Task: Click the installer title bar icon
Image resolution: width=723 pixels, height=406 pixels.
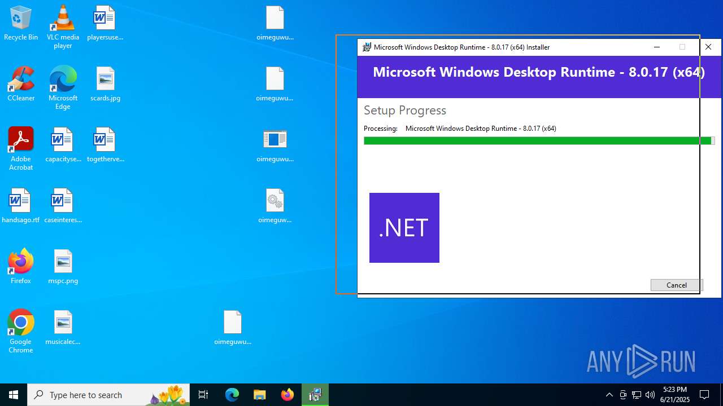Action: [x=367, y=47]
